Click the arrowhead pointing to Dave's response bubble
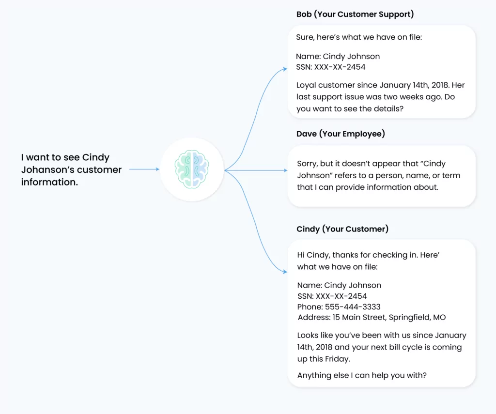Screen dimensions: 496x414 click(285, 170)
